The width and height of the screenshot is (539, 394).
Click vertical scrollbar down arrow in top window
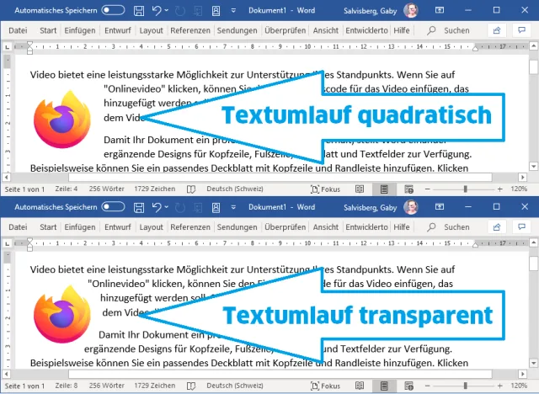(533, 167)
